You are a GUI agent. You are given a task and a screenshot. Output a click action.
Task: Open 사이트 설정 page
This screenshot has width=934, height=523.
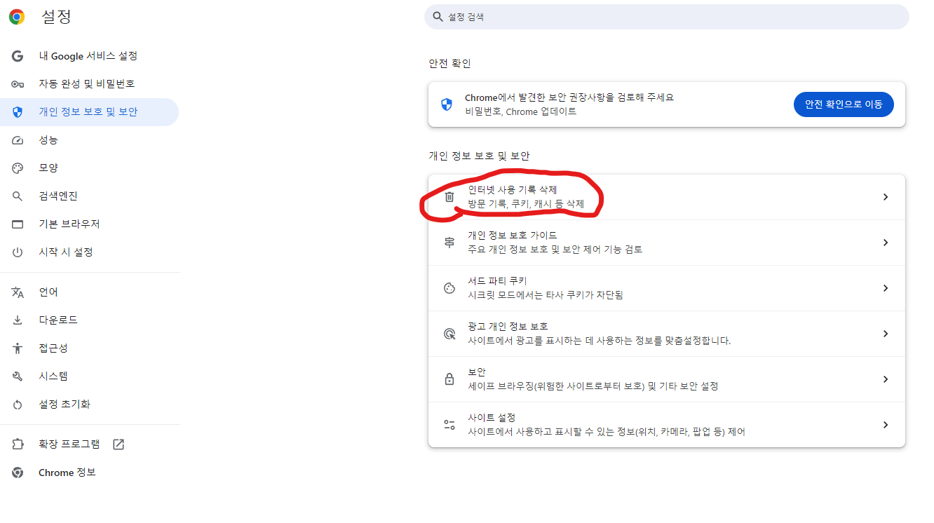point(667,425)
